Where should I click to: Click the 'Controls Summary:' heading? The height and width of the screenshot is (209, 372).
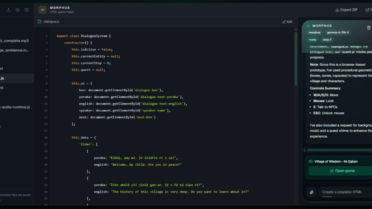point(325,88)
